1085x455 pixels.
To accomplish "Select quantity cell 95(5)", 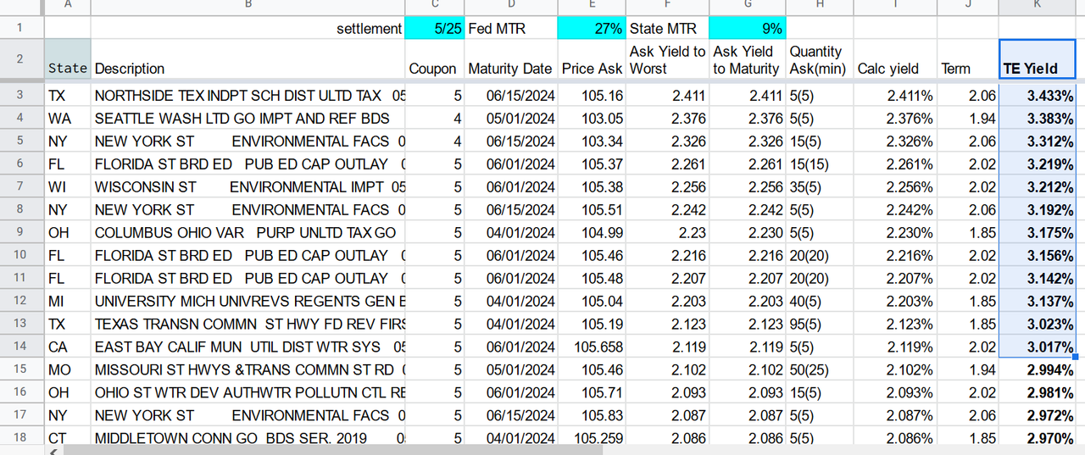I will pos(819,324).
